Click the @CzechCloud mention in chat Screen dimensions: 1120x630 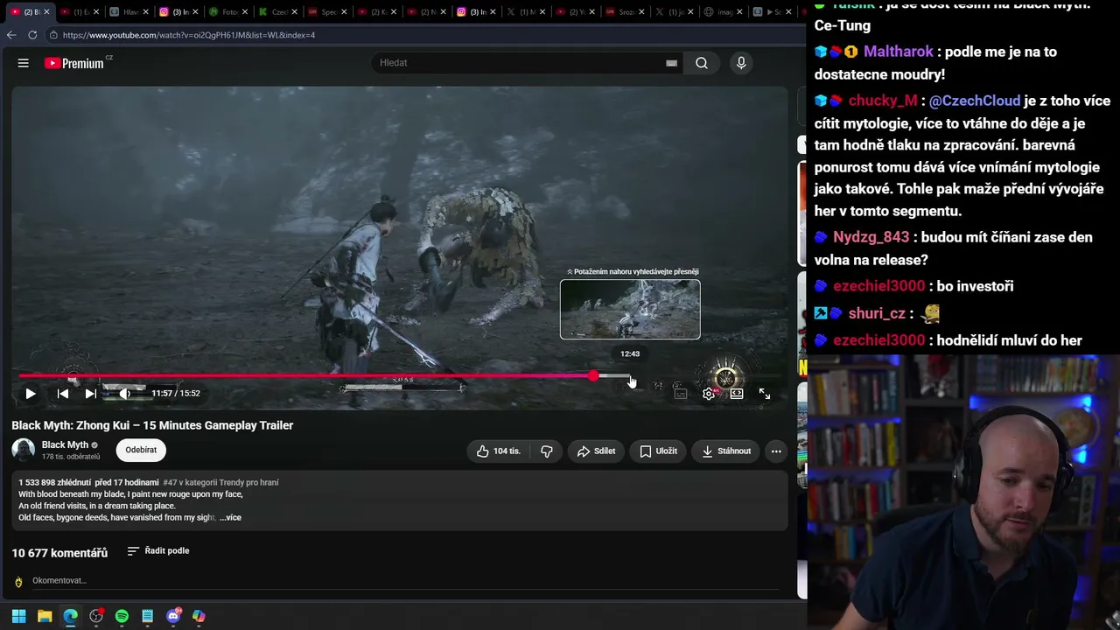pyautogui.click(x=975, y=101)
